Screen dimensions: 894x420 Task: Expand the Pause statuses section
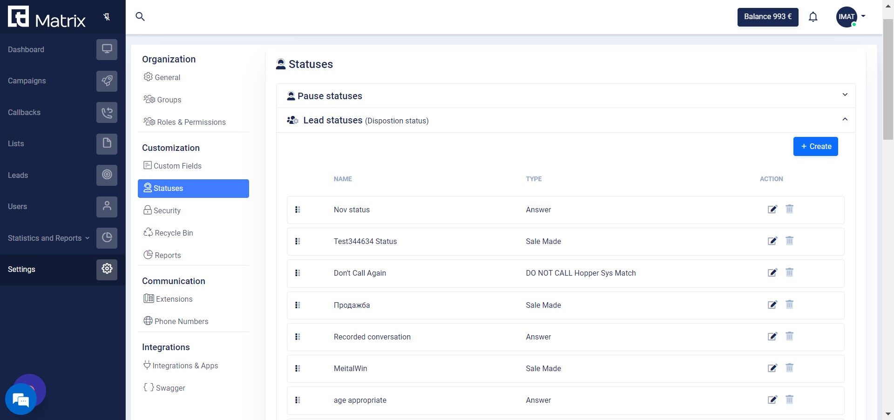(844, 95)
